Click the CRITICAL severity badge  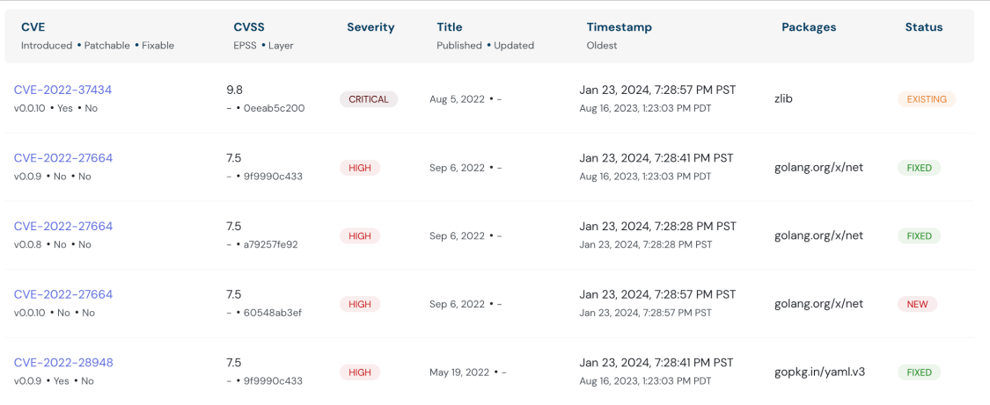(369, 99)
